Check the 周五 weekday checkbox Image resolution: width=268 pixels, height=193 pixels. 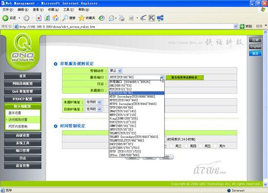[x=201, y=146]
